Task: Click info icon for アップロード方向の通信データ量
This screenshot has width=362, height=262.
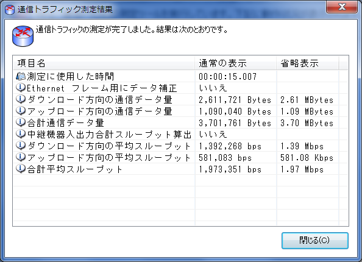Action: [x=21, y=110]
